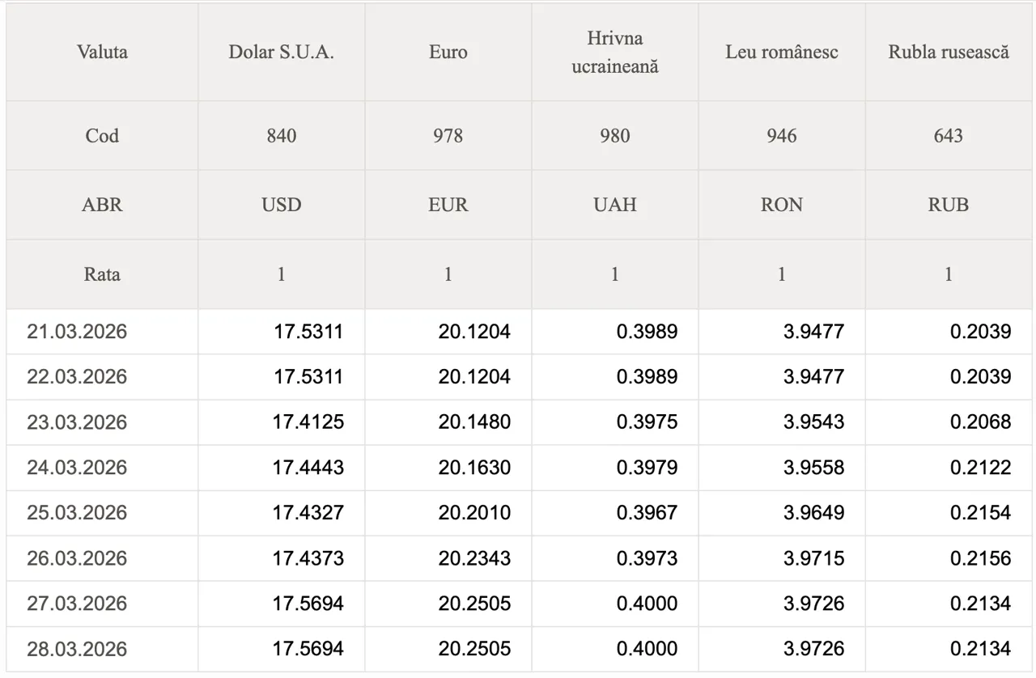
Task: Click the Dolar S.U.A. column header
Action: coord(281,53)
